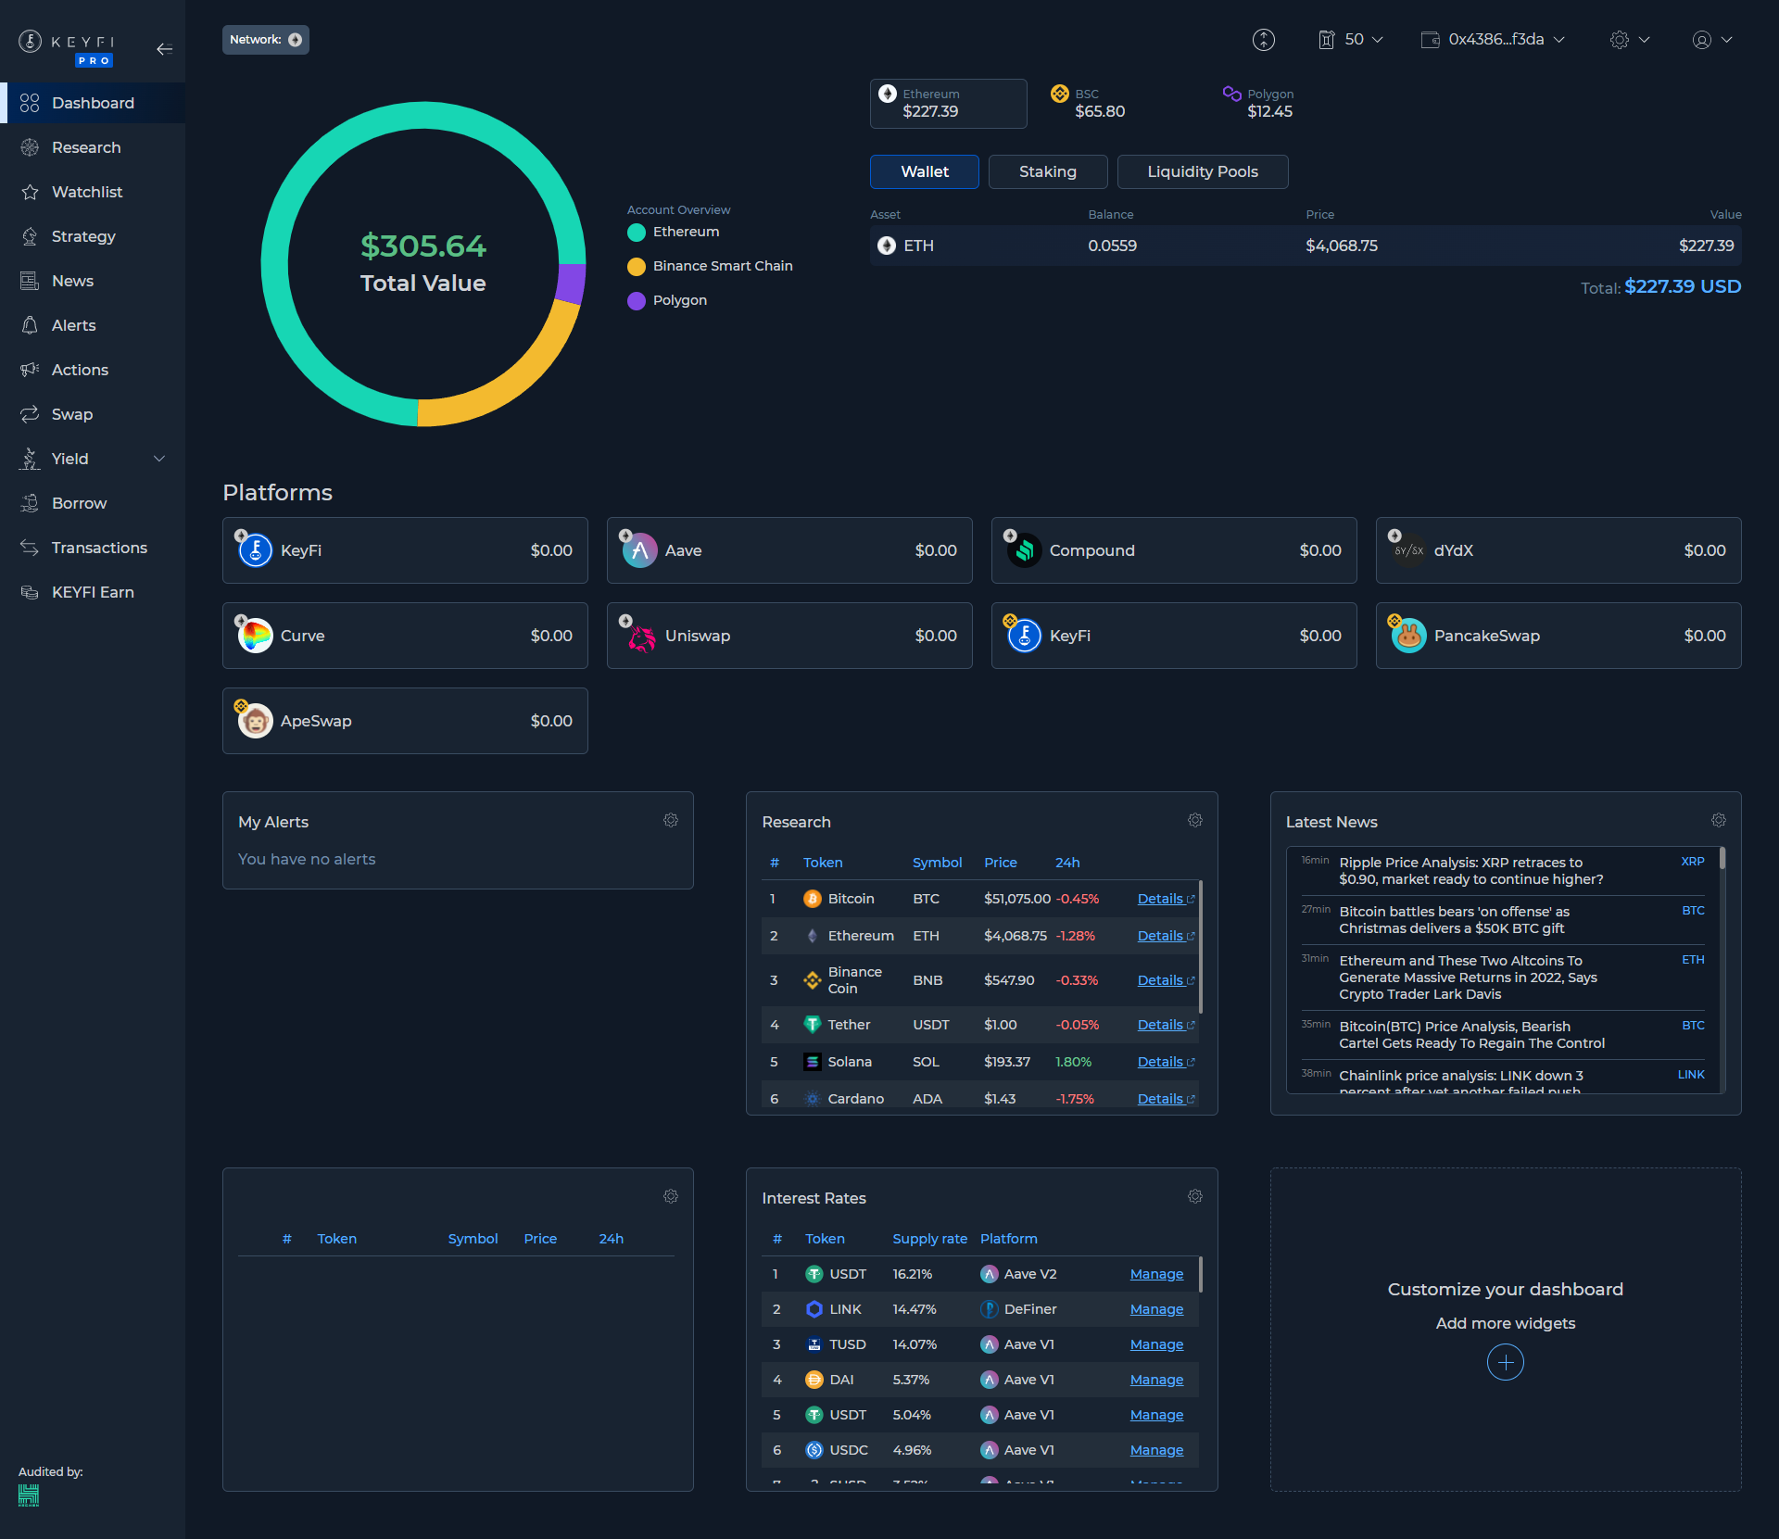
Task: Open the BSC KeyFi platform card
Action: click(1174, 636)
